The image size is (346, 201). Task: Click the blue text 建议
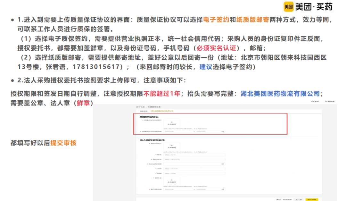(x=206, y=67)
